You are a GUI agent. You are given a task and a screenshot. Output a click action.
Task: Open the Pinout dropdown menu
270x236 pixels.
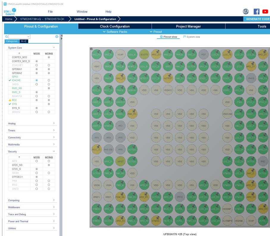(156, 32)
